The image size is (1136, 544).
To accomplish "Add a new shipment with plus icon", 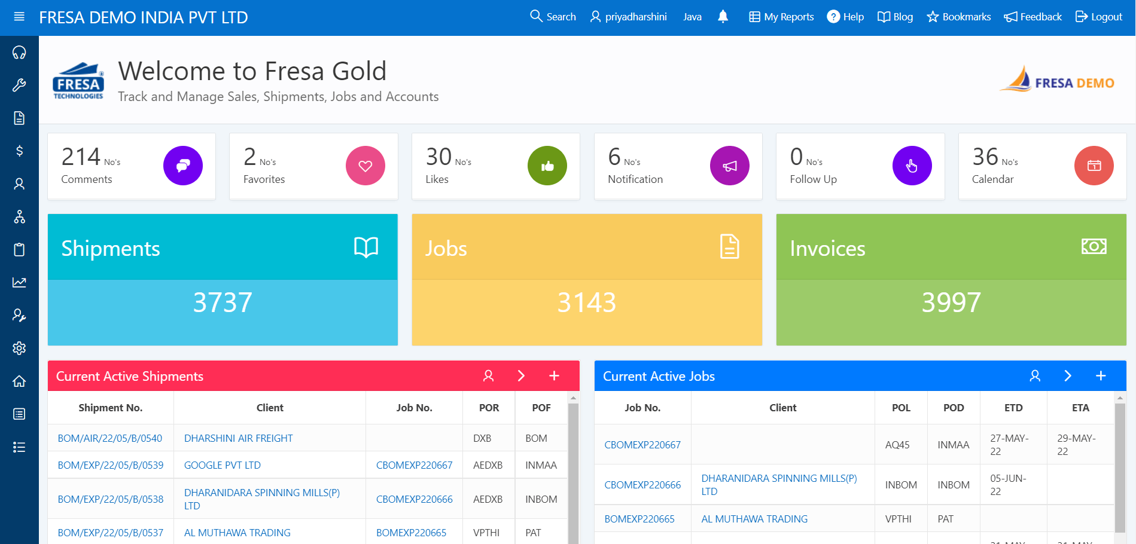I will pyautogui.click(x=554, y=375).
